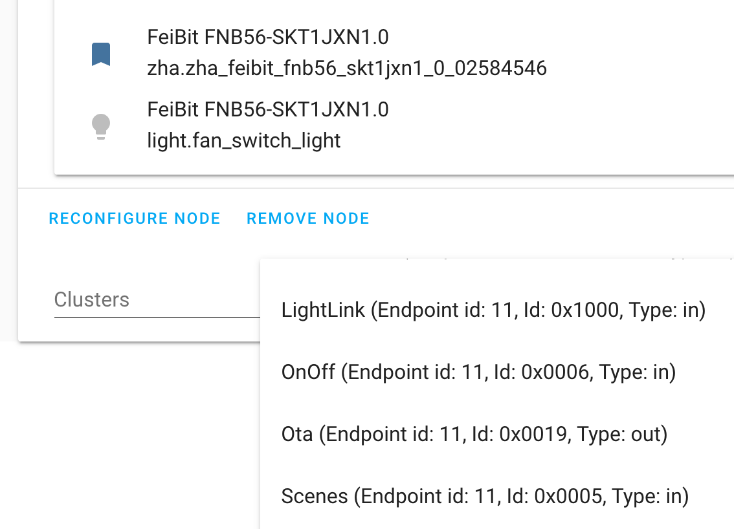Choose the cluster with Id 0x0006
This screenshot has width=734, height=529.
tap(478, 372)
